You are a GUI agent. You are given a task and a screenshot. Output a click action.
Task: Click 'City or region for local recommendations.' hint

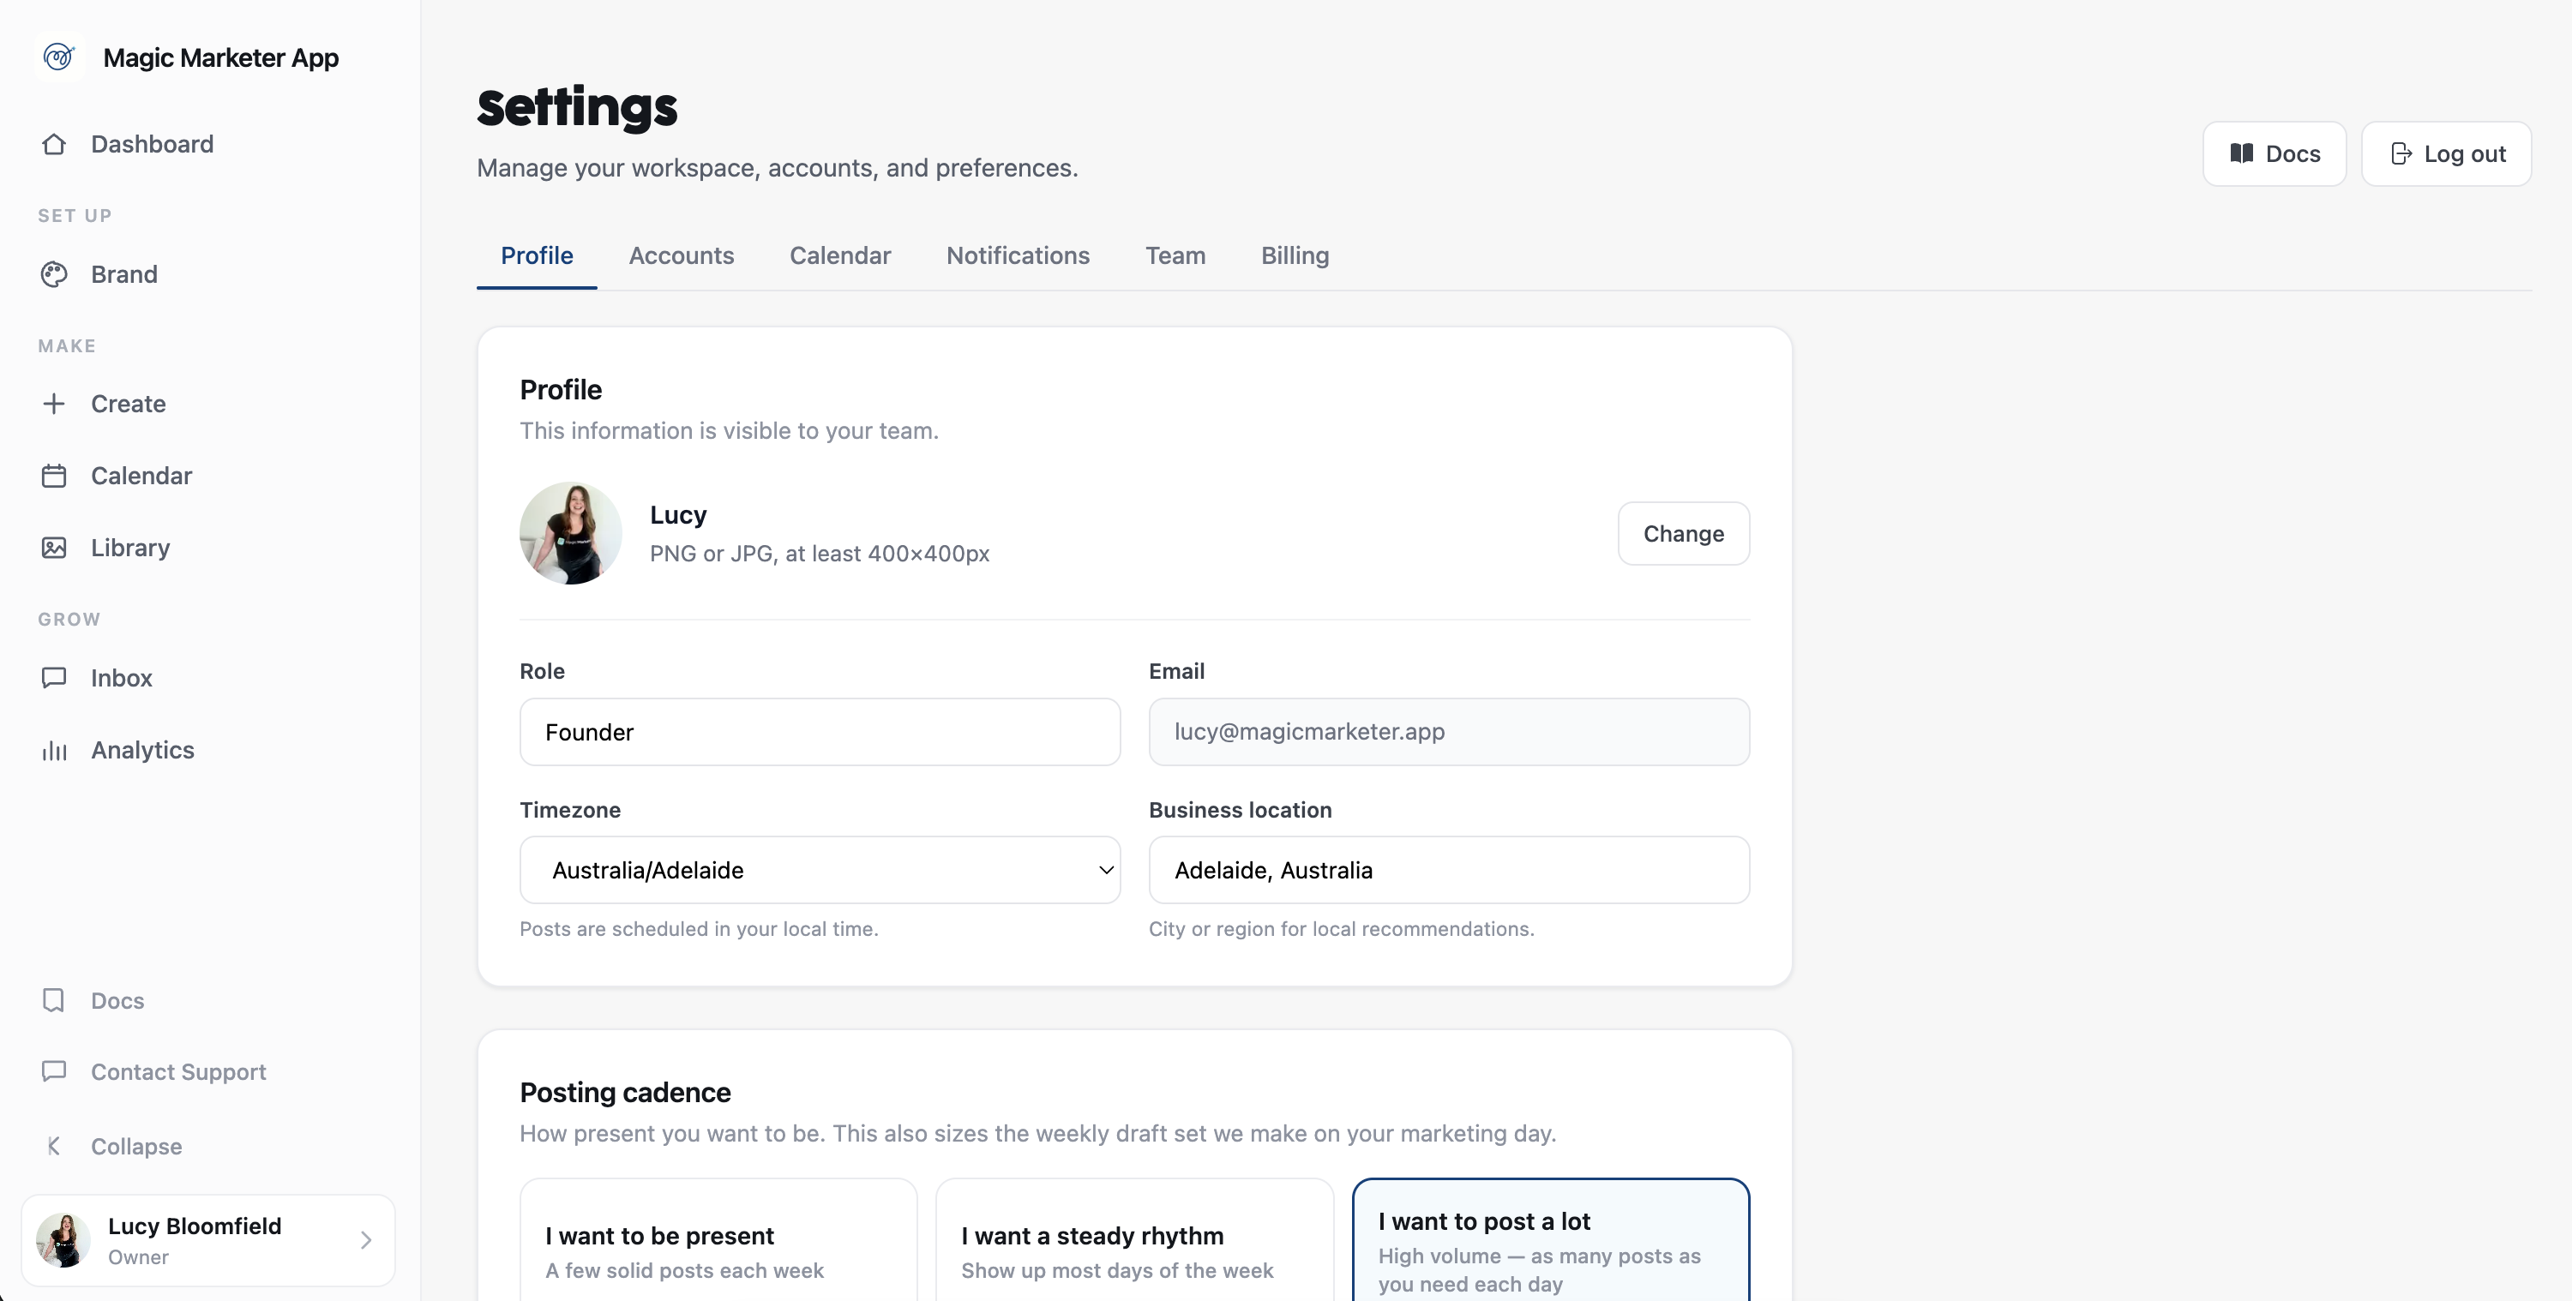click(1341, 930)
